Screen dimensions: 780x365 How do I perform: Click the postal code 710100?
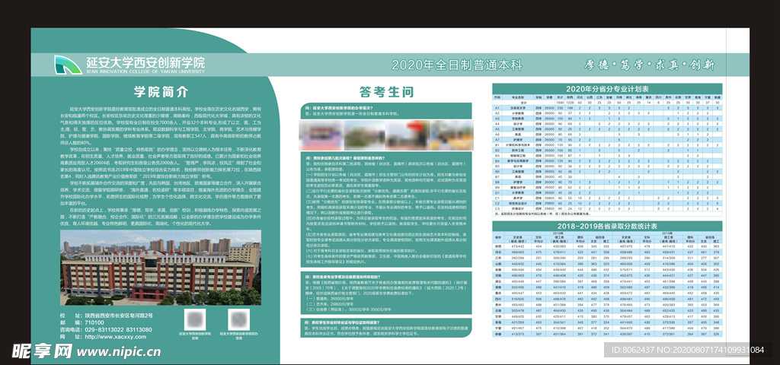pyautogui.click(x=95, y=322)
